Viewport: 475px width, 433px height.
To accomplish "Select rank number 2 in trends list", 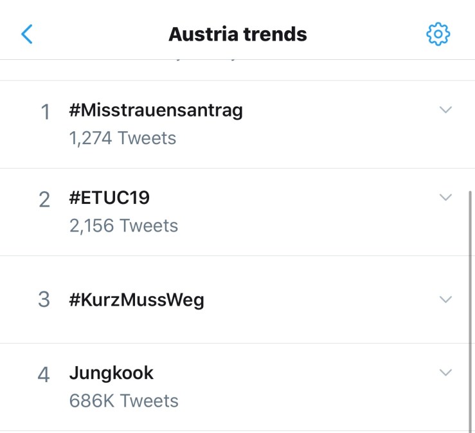I will [x=44, y=200].
